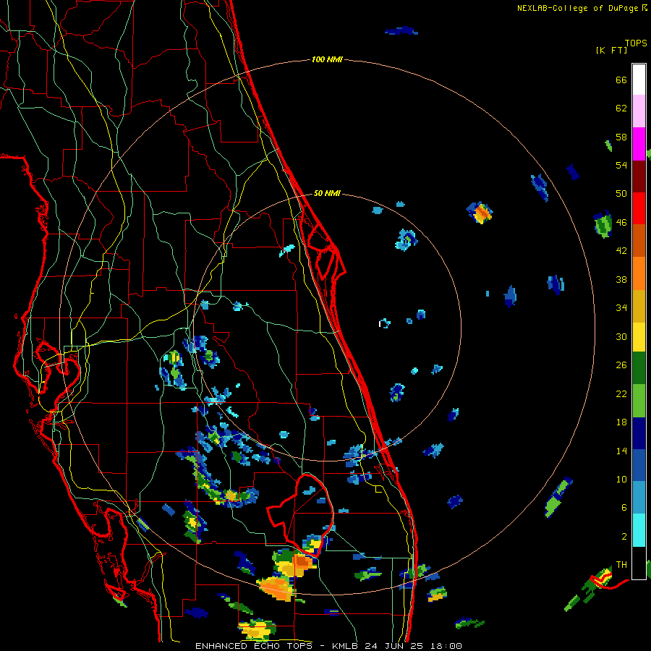Viewport: 651px width, 651px height.
Task: Pick the light green legend color block
Action: (x=639, y=401)
